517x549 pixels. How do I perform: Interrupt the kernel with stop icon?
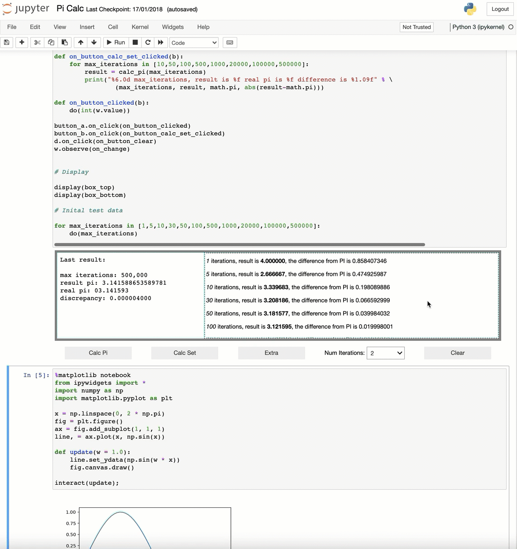point(135,43)
